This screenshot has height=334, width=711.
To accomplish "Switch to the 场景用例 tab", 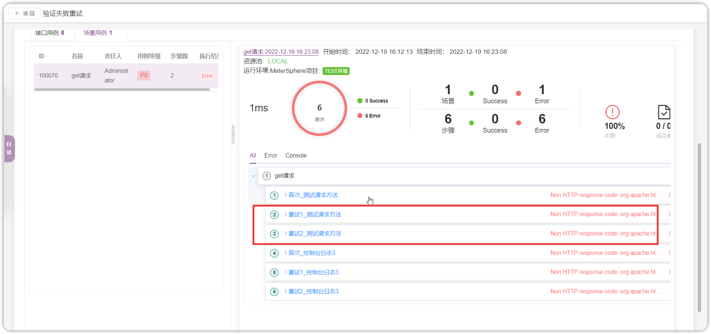I will point(98,33).
